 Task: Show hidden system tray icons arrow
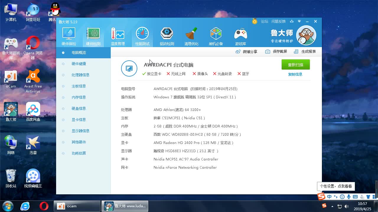333,206
